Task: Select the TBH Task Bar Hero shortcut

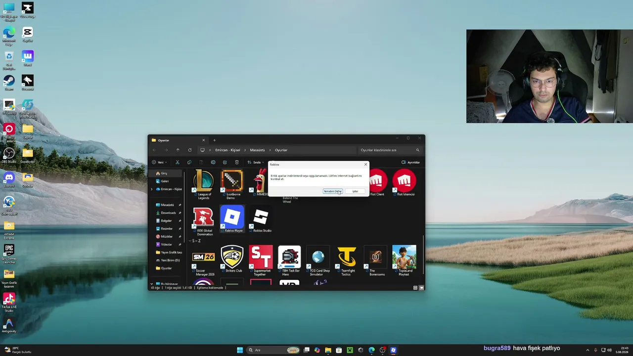Action: [289, 261]
